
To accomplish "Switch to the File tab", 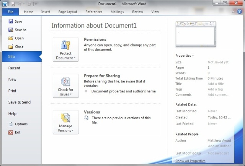I will tap(10, 12).
